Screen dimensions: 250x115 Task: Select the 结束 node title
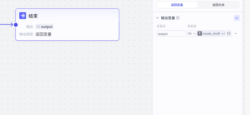(33, 16)
